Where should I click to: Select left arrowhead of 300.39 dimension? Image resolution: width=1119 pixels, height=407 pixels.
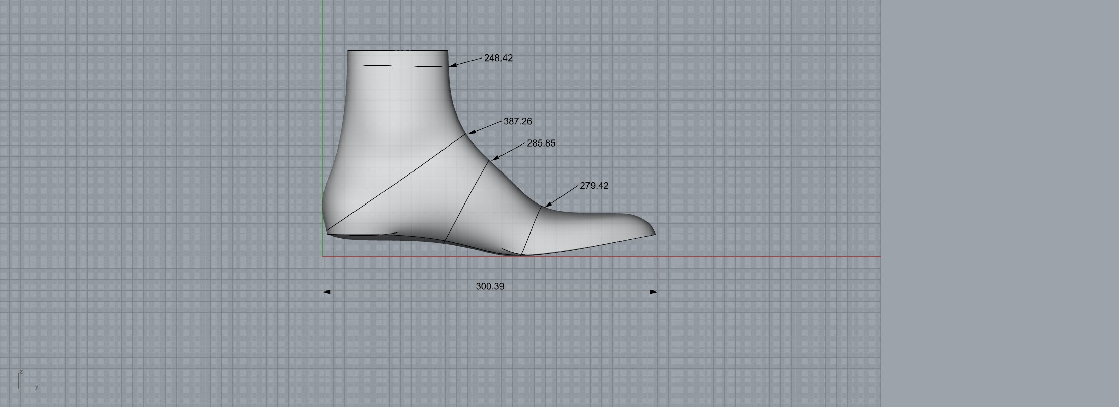(327, 292)
